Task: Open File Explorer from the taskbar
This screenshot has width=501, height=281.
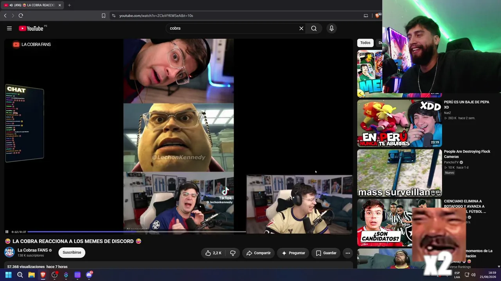Action: point(32,275)
